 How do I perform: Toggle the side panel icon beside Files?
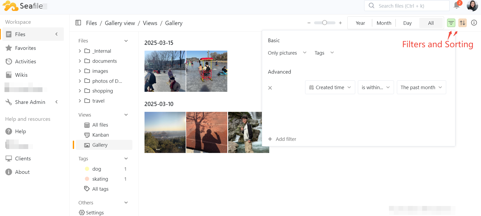[x=78, y=23]
